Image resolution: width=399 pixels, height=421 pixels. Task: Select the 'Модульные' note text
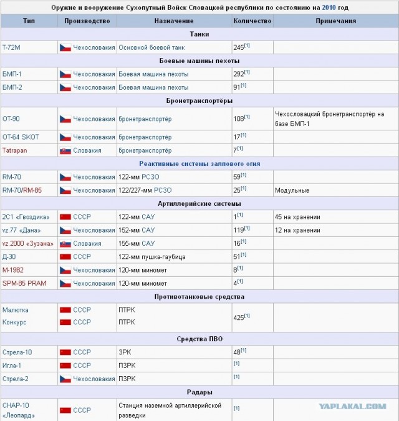tap(292, 190)
